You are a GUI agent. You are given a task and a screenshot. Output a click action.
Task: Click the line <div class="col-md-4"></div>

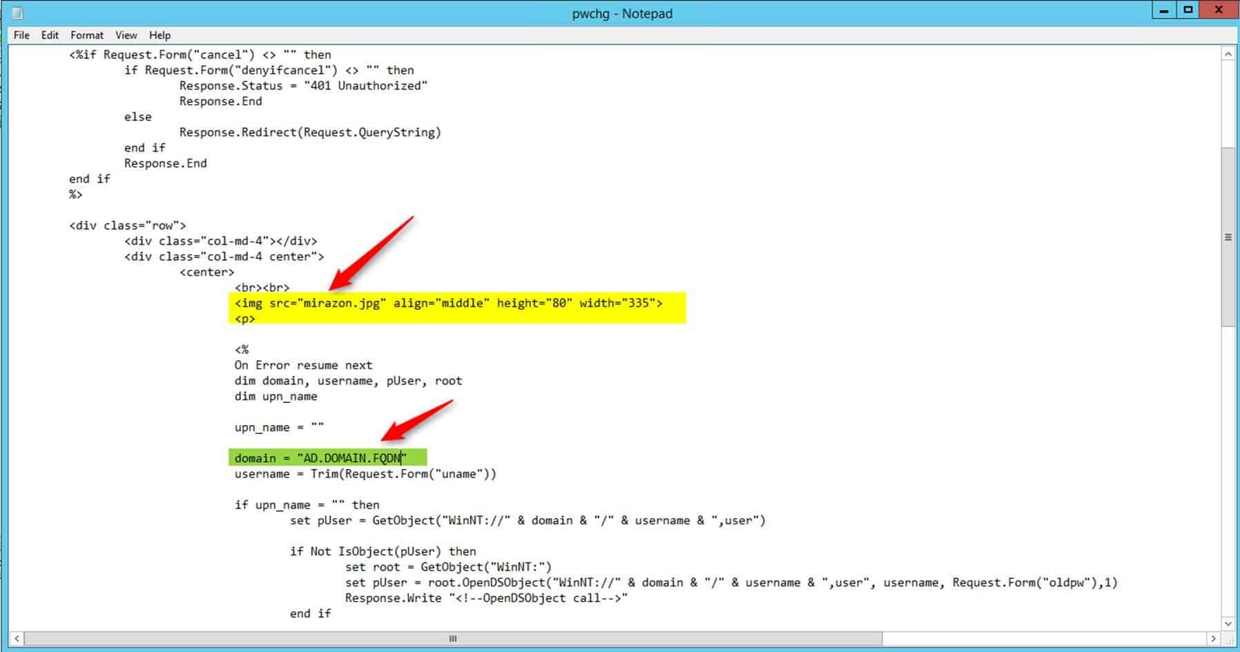[220, 241]
